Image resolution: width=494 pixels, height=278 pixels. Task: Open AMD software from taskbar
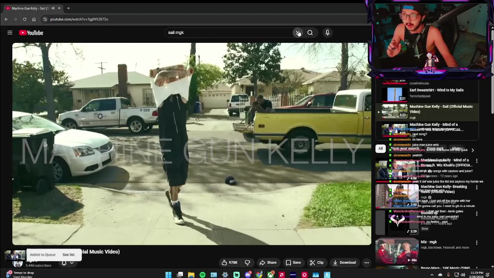coord(282,275)
